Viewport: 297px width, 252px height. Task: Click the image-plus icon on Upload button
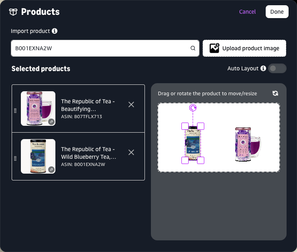point(214,48)
